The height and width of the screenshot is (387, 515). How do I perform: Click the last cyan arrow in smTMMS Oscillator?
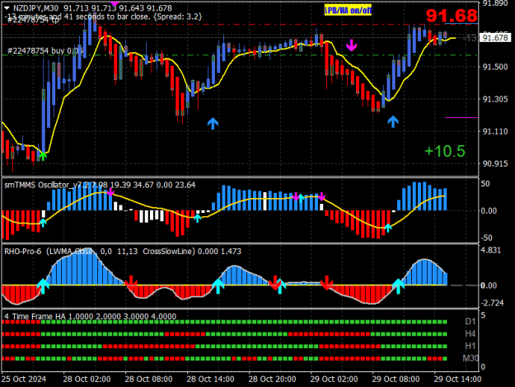(x=388, y=228)
